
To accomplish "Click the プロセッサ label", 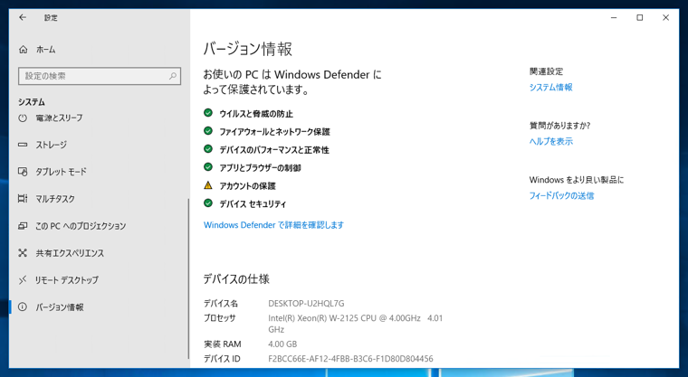I will [220, 318].
